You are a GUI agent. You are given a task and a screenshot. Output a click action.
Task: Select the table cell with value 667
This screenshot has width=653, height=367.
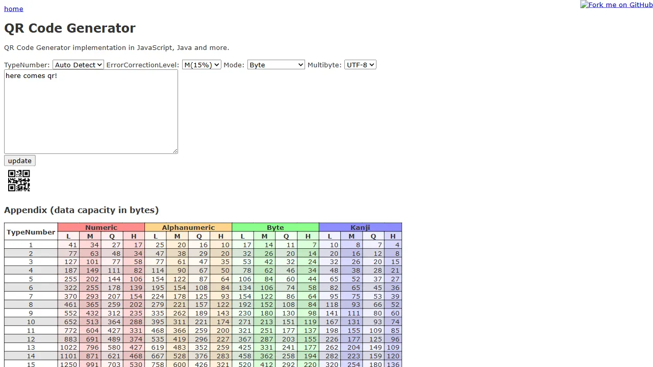tap(156, 356)
